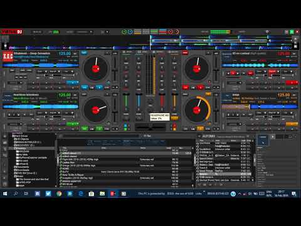Start playback with the blue deck's play button

click(x=100, y=87)
